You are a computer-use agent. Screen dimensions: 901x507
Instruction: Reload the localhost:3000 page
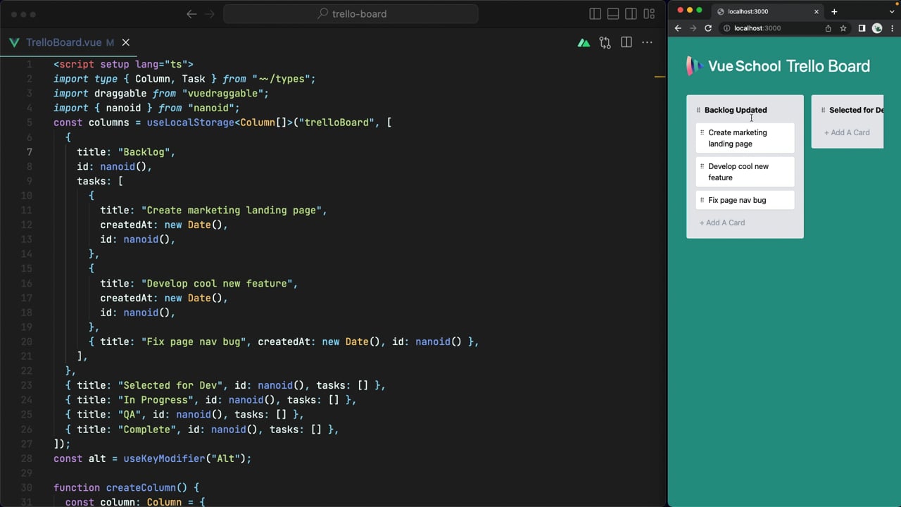[708, 28]
